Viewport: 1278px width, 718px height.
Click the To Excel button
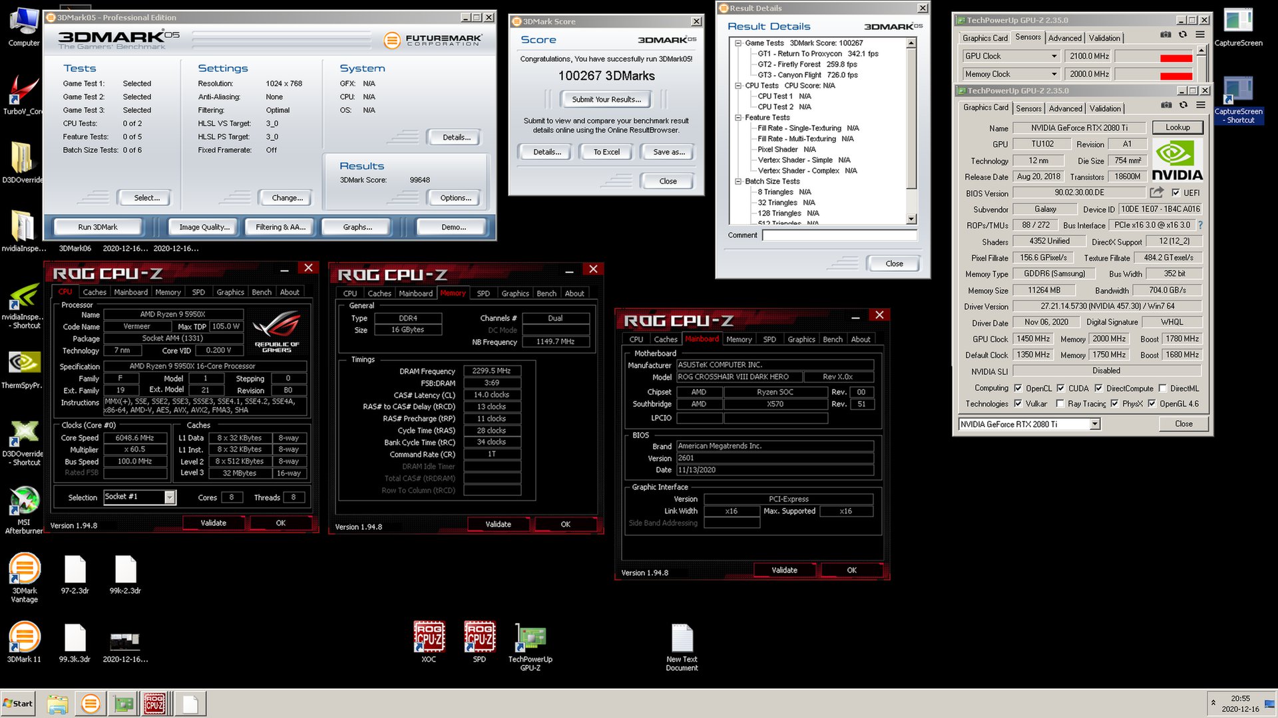[606, 152]
